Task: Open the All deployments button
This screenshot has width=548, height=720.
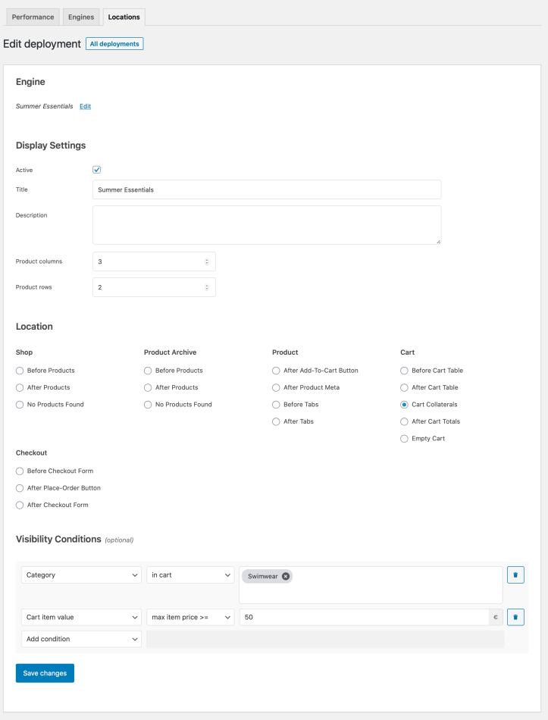Action: tap(114, 44)
